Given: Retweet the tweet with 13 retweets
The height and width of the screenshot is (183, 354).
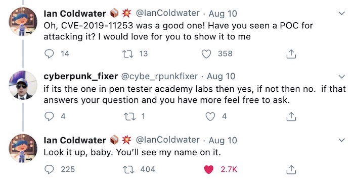Looking at the screenshot, I should pyautogui.click(x=127, y=54).
